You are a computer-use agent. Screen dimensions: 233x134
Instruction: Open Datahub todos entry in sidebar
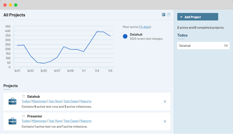(203, 46)
